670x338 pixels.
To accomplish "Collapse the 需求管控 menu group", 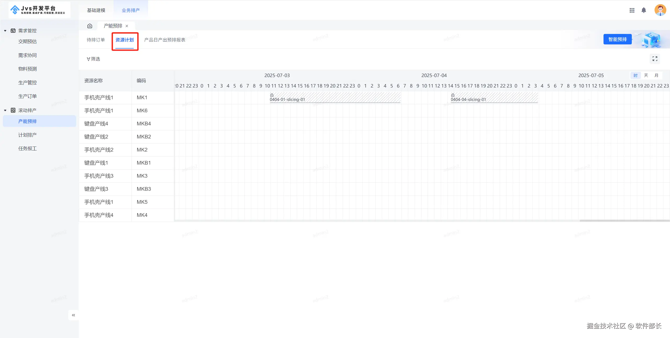I will point(5,31).
